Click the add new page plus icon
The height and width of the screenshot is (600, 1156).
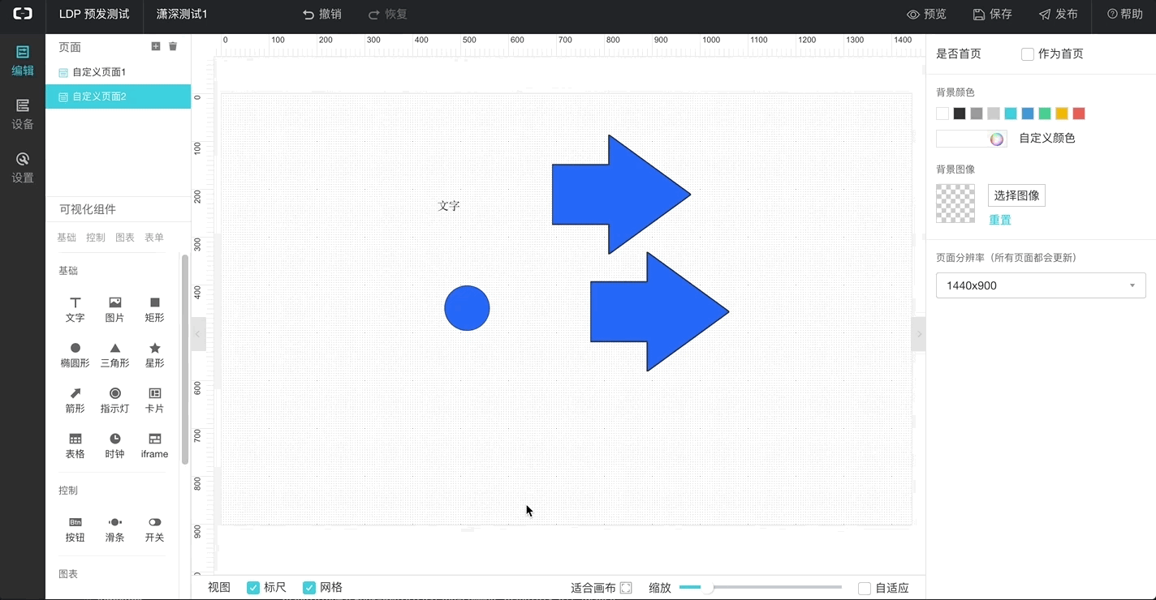click(156, 46)
